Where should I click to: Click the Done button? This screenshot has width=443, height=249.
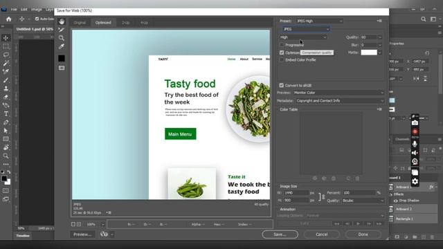(363, 234)
